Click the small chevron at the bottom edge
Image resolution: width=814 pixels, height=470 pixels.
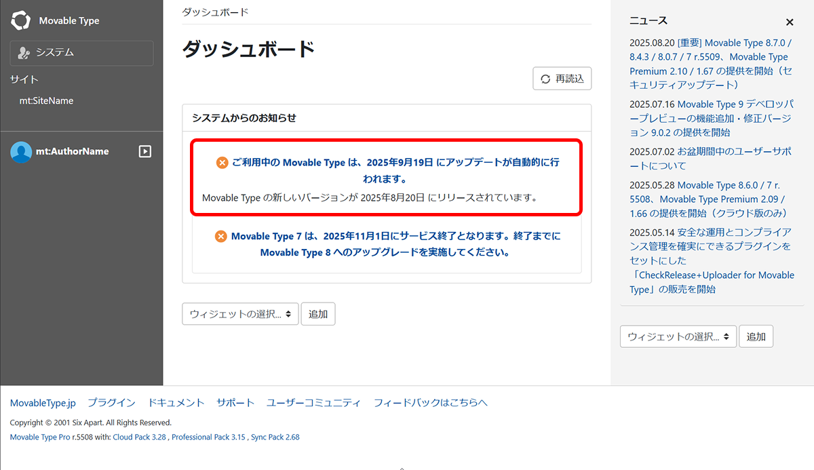pos(402,467)
